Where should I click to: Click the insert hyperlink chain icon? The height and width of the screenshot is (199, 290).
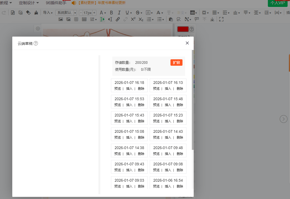point(118,19)
